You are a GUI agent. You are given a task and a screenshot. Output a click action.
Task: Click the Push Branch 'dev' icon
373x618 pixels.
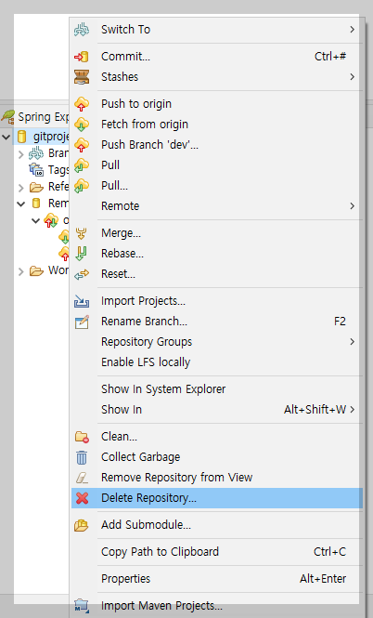(82, 145)
